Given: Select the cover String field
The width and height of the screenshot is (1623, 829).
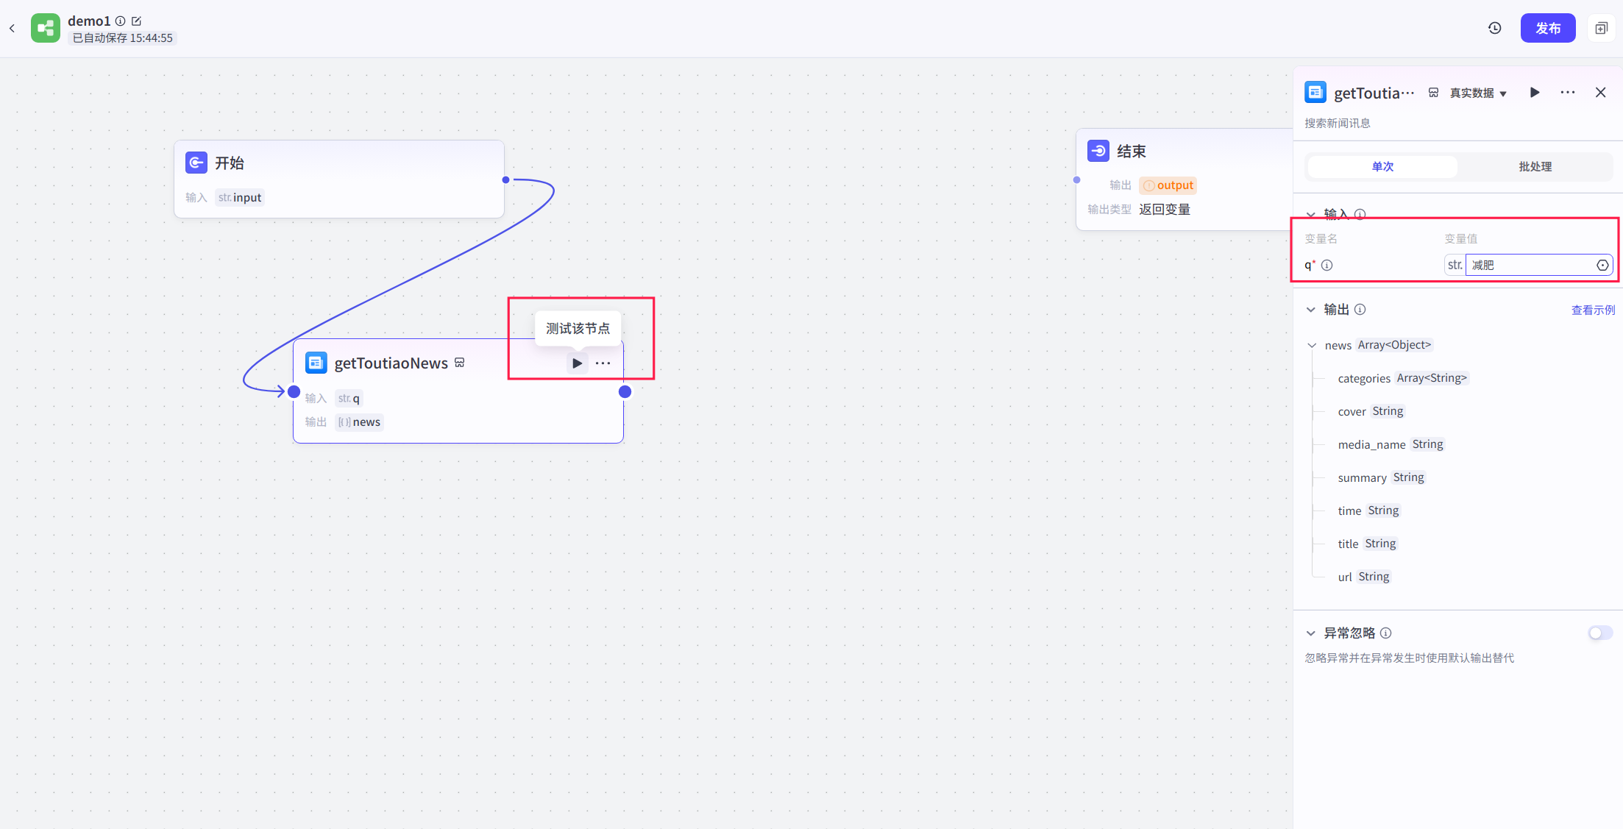Looking at the screenshot, I should (1371, 411).
